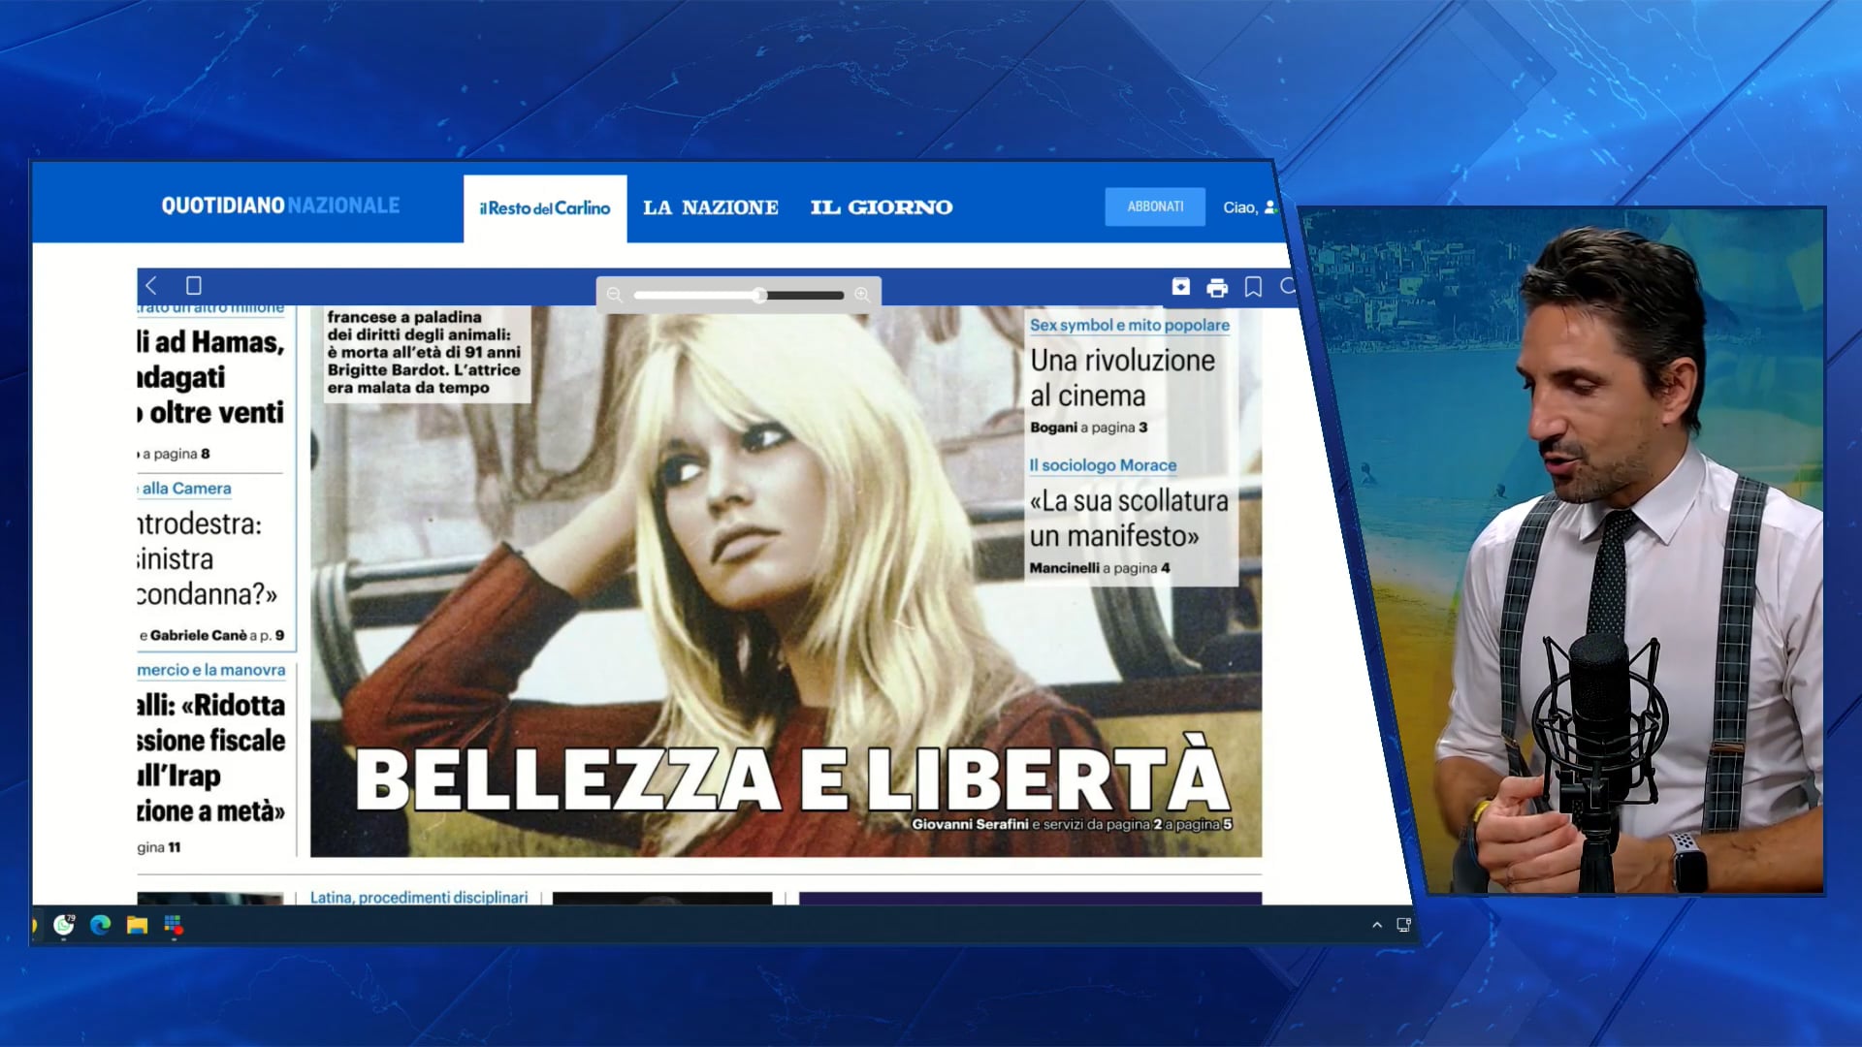The height and width of the screenshot is (1047, 1862).
Task: Click the search icon in reader toolbar
Action: click(1288, 286)
